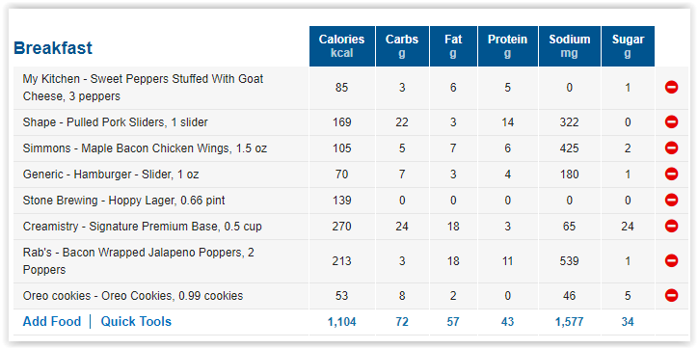Select the Stone Brewing Hoppy Lager food name
The width and height of the screenshot is (698, 349).
[x=123, y=201]
